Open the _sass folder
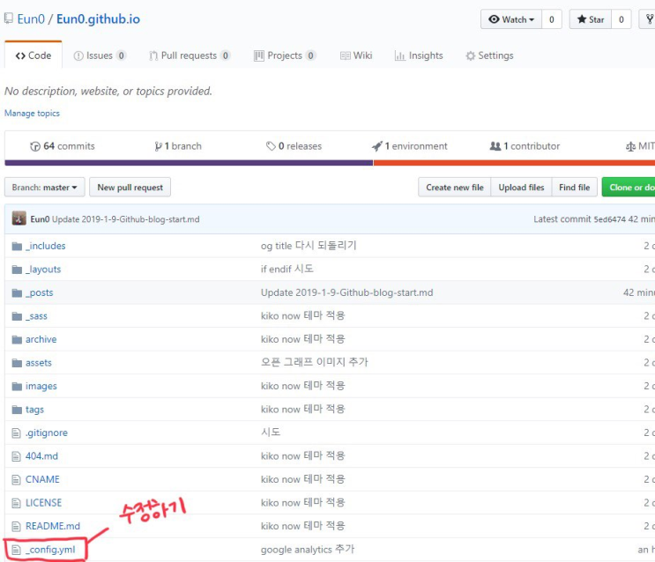Image resolution: width=655 pixels, height=562 pixels. tap(36, 316)
